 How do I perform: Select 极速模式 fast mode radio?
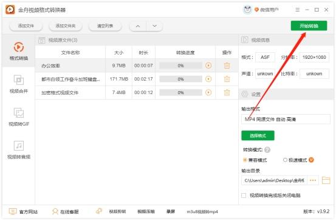[285, 160]
